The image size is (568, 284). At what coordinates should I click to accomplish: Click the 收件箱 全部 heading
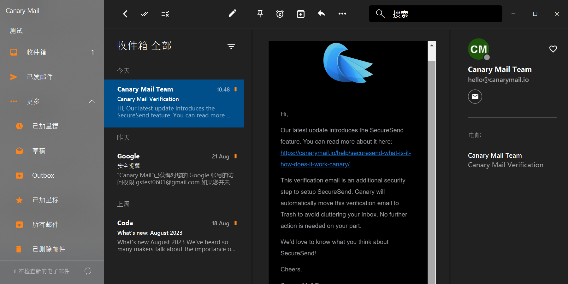click(x=144, y=45)
